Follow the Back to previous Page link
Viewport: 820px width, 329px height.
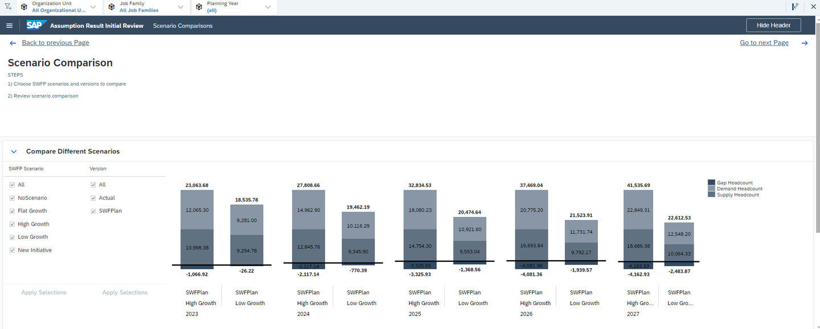55,43
